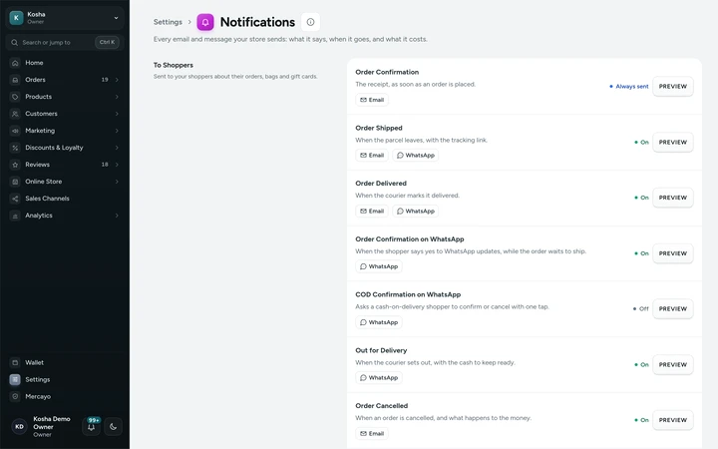
Task: Click the Search or jump to field
Action: point(65,42)
